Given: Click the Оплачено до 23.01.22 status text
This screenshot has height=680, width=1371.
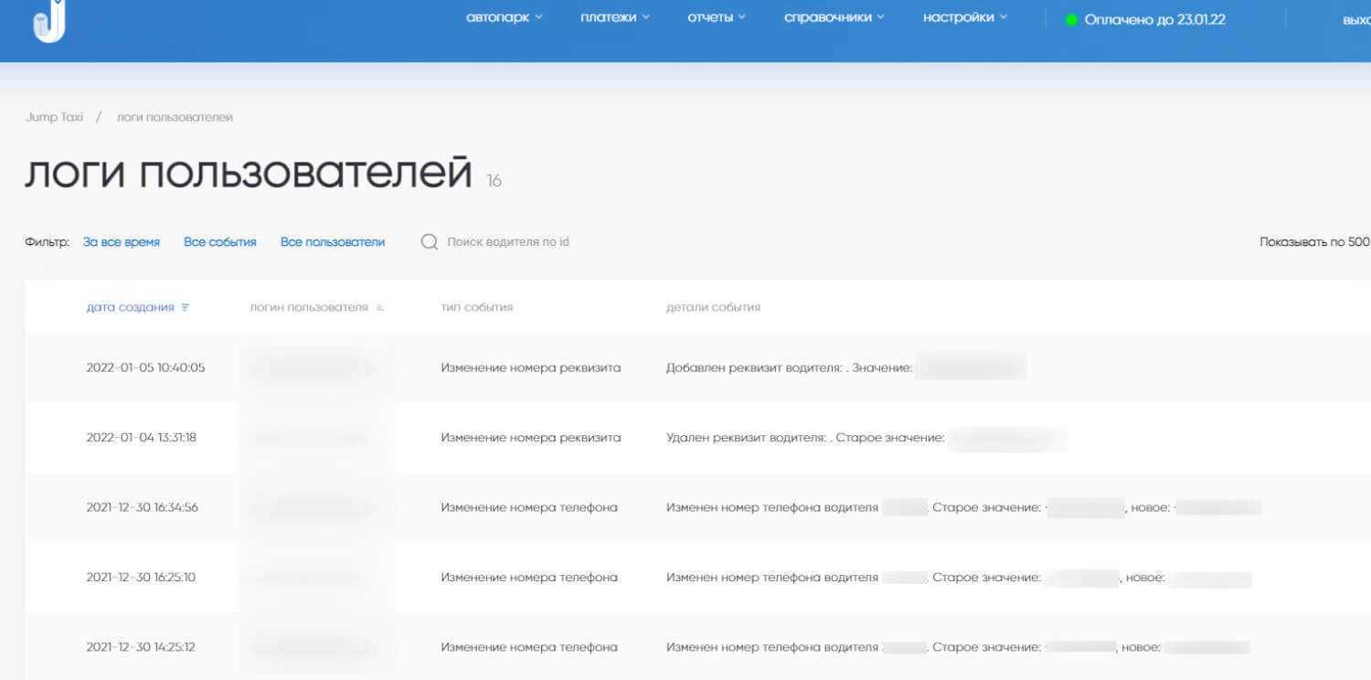Looking at the screenshot, I should (x=1154, y=19).
